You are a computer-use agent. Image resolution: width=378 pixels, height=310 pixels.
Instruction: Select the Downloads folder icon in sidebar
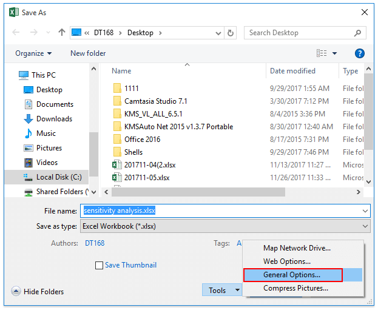[x=28, y=119]
